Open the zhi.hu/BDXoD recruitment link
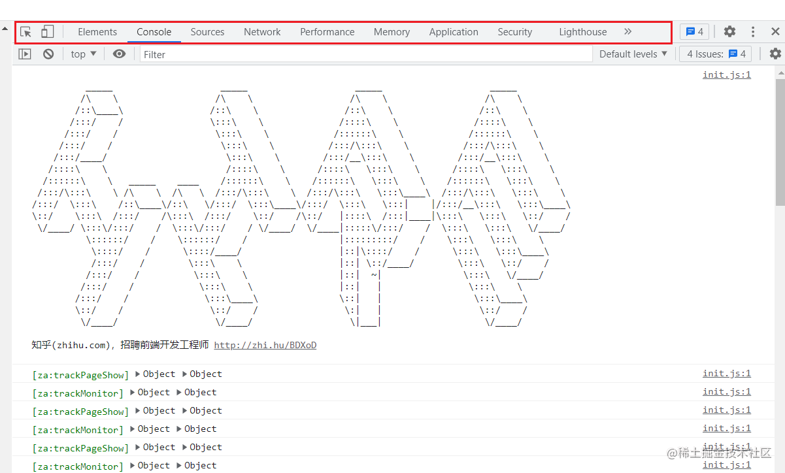Image resolution: width=785 pixels, height=473 pixels. click(x=265, y=346)
